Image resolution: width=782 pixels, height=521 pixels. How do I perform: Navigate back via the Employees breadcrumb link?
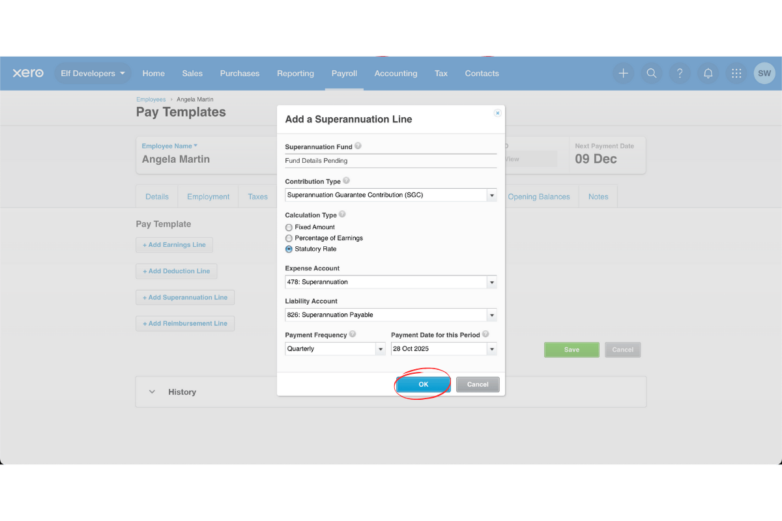[151, 99]
